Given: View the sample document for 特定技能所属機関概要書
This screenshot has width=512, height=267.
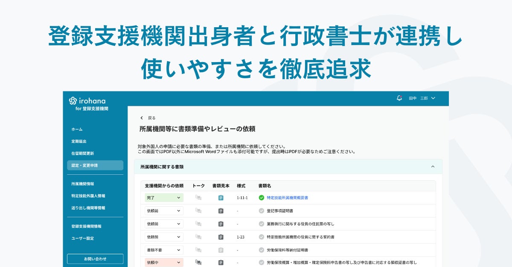Looking at the screenshot, I should 221,198.
